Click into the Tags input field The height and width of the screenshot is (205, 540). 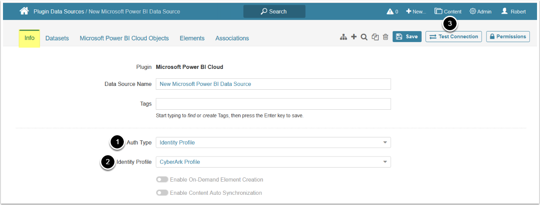(x=273, y=104)
